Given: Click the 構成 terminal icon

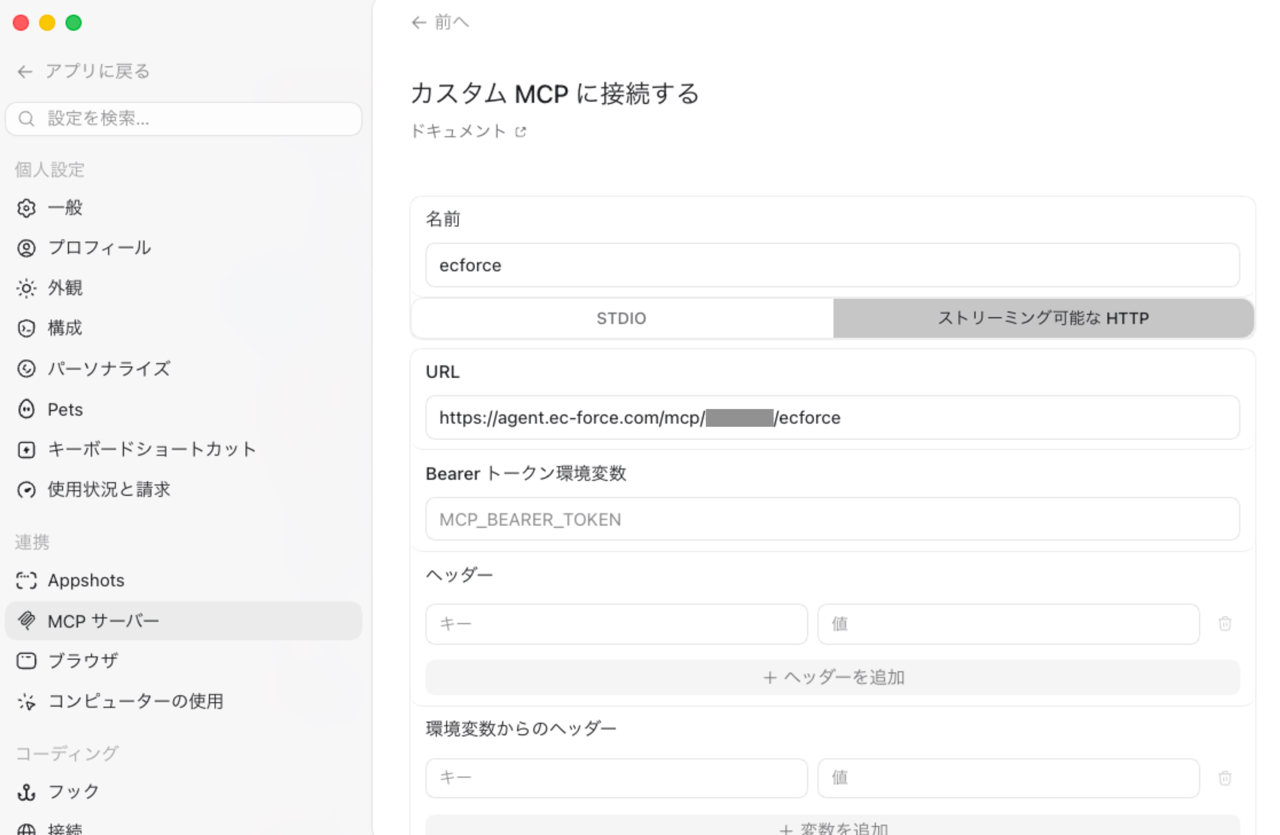Looking at the screenshot, I should pos(26,328).
